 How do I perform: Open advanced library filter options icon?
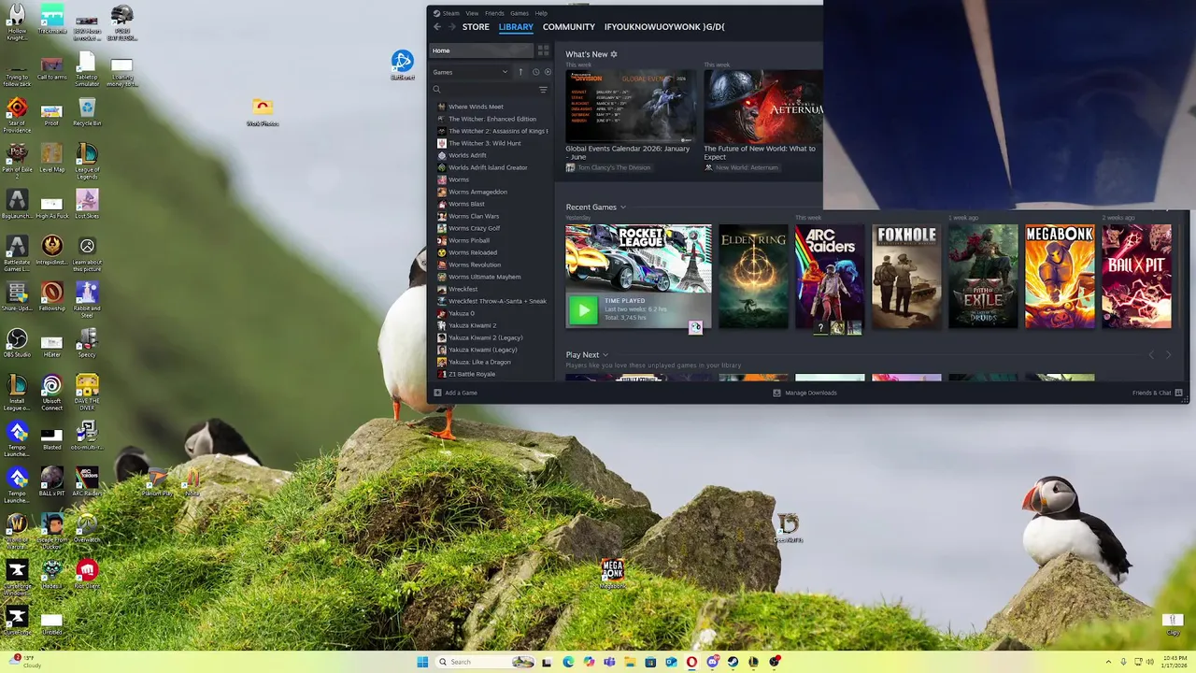click(x=543, y=90)
